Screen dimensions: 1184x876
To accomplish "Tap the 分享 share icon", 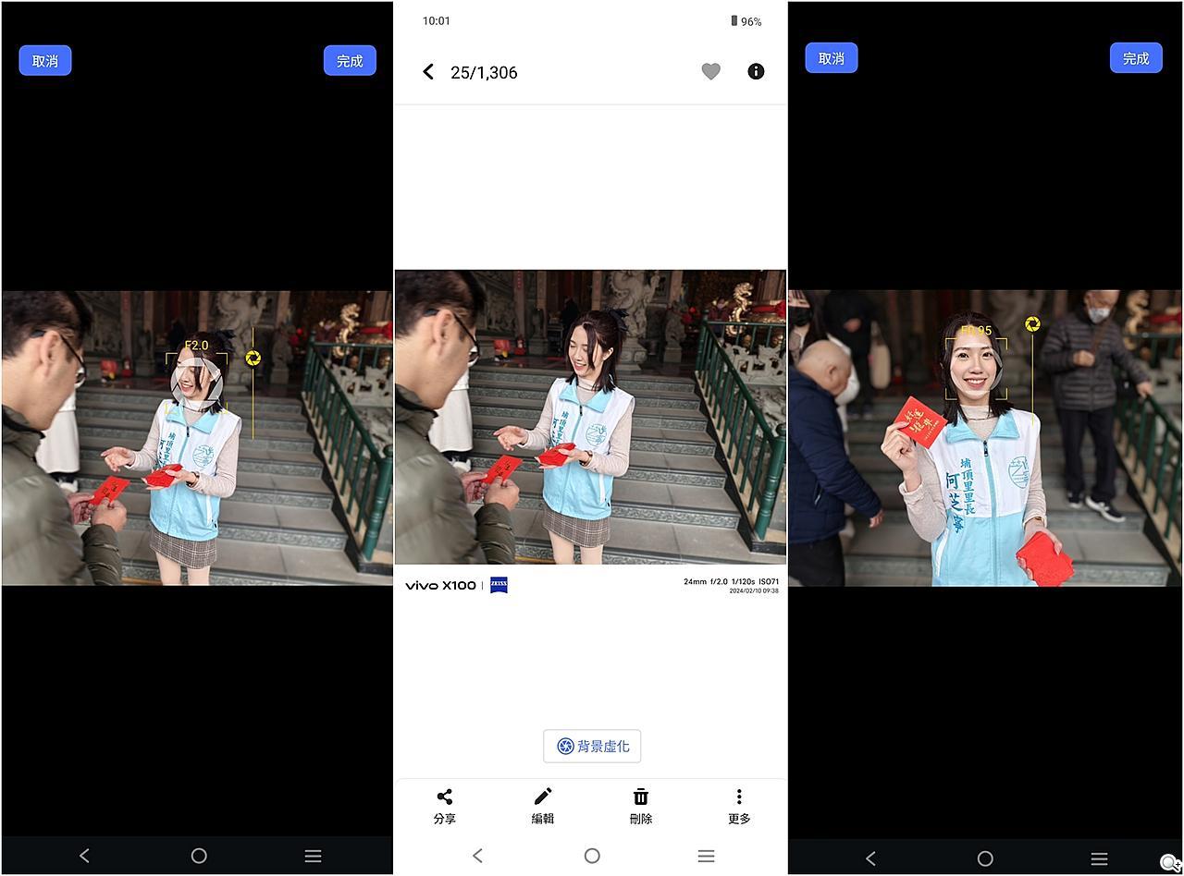I will 445,805.
